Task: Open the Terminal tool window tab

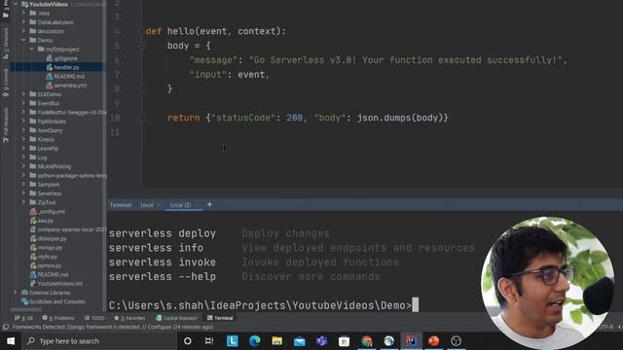Action: 220,318
